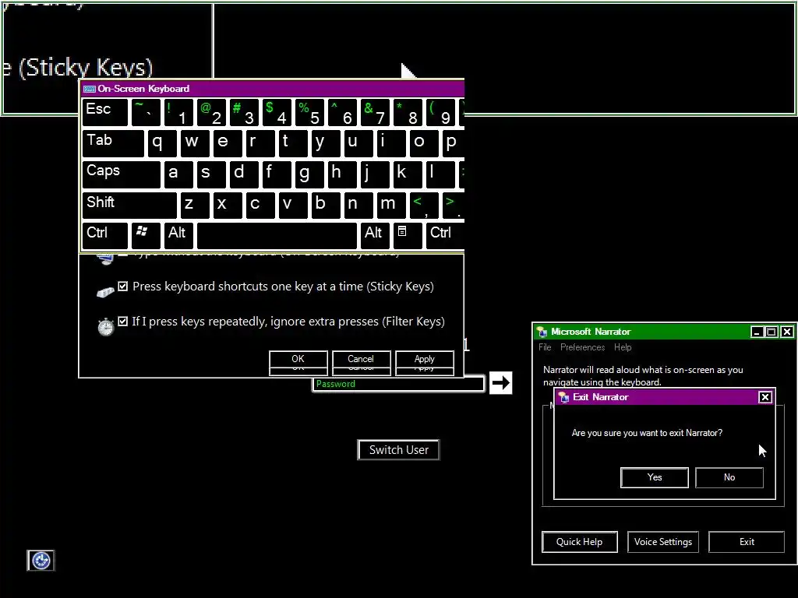
Task: Open the Help menu in Narrator
Action: 623,347
